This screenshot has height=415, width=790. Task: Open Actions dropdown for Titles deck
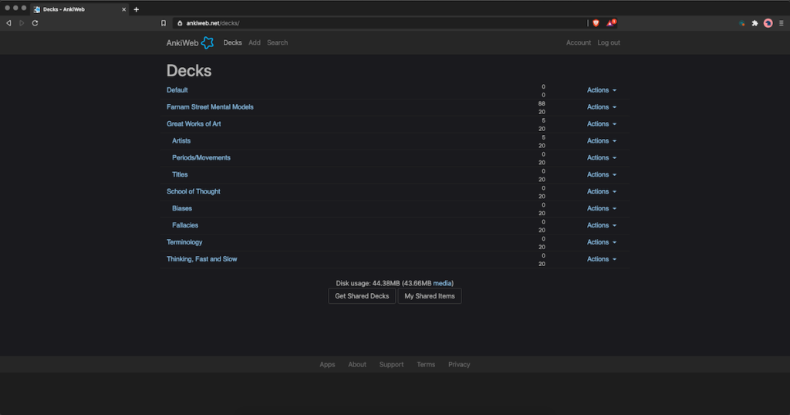click(x=602, y=174)
